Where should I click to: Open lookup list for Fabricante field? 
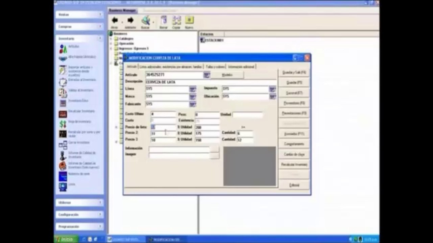(x=192, y=104)
